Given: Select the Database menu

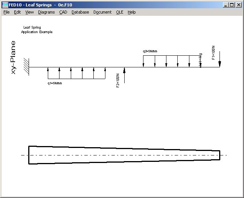Looking at the screenshot, I should point(80,12).
